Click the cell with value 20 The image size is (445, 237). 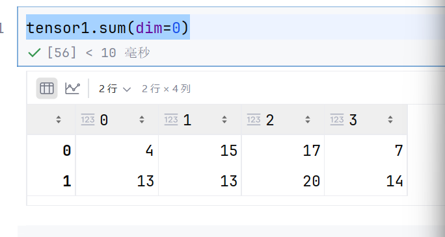[283, 181]
